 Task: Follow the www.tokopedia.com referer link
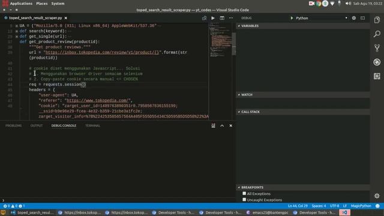pos(97,100)
